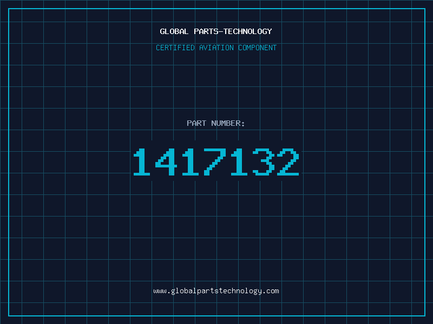Select the CERTIFIED AVIATION COMPONENT subtitle
This screenshot has height=324, width=433.
pyautogui.click(x=216, y=48)
